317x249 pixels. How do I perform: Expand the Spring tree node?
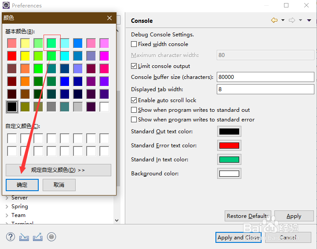(7, 206)
